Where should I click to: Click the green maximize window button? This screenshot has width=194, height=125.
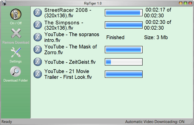185,3
